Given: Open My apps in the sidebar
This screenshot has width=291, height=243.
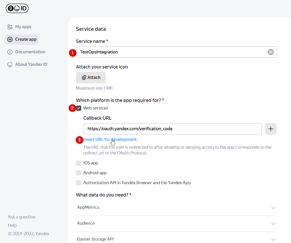Looking at the screenshot, I should (23, 27).
